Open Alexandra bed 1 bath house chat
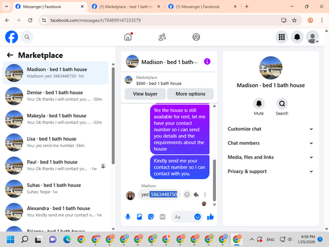 [x=55, y=211]
